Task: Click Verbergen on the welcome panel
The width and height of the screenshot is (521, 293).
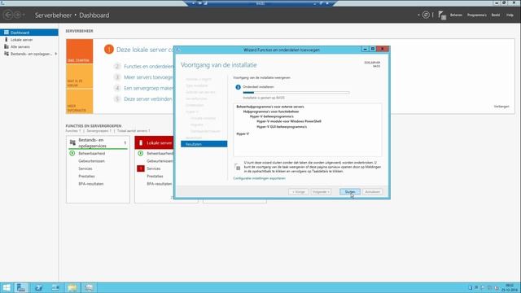Action: 501,107
